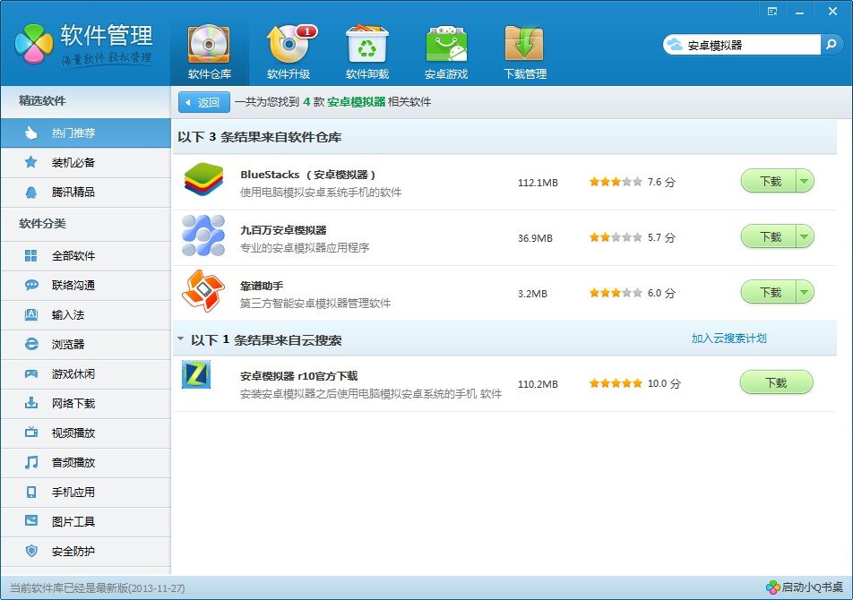
Task: Click the 启动小Q书桌 link
Action: coord(805,587)
